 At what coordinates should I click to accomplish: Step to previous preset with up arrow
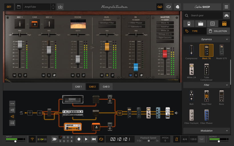[x=53, y=5]
